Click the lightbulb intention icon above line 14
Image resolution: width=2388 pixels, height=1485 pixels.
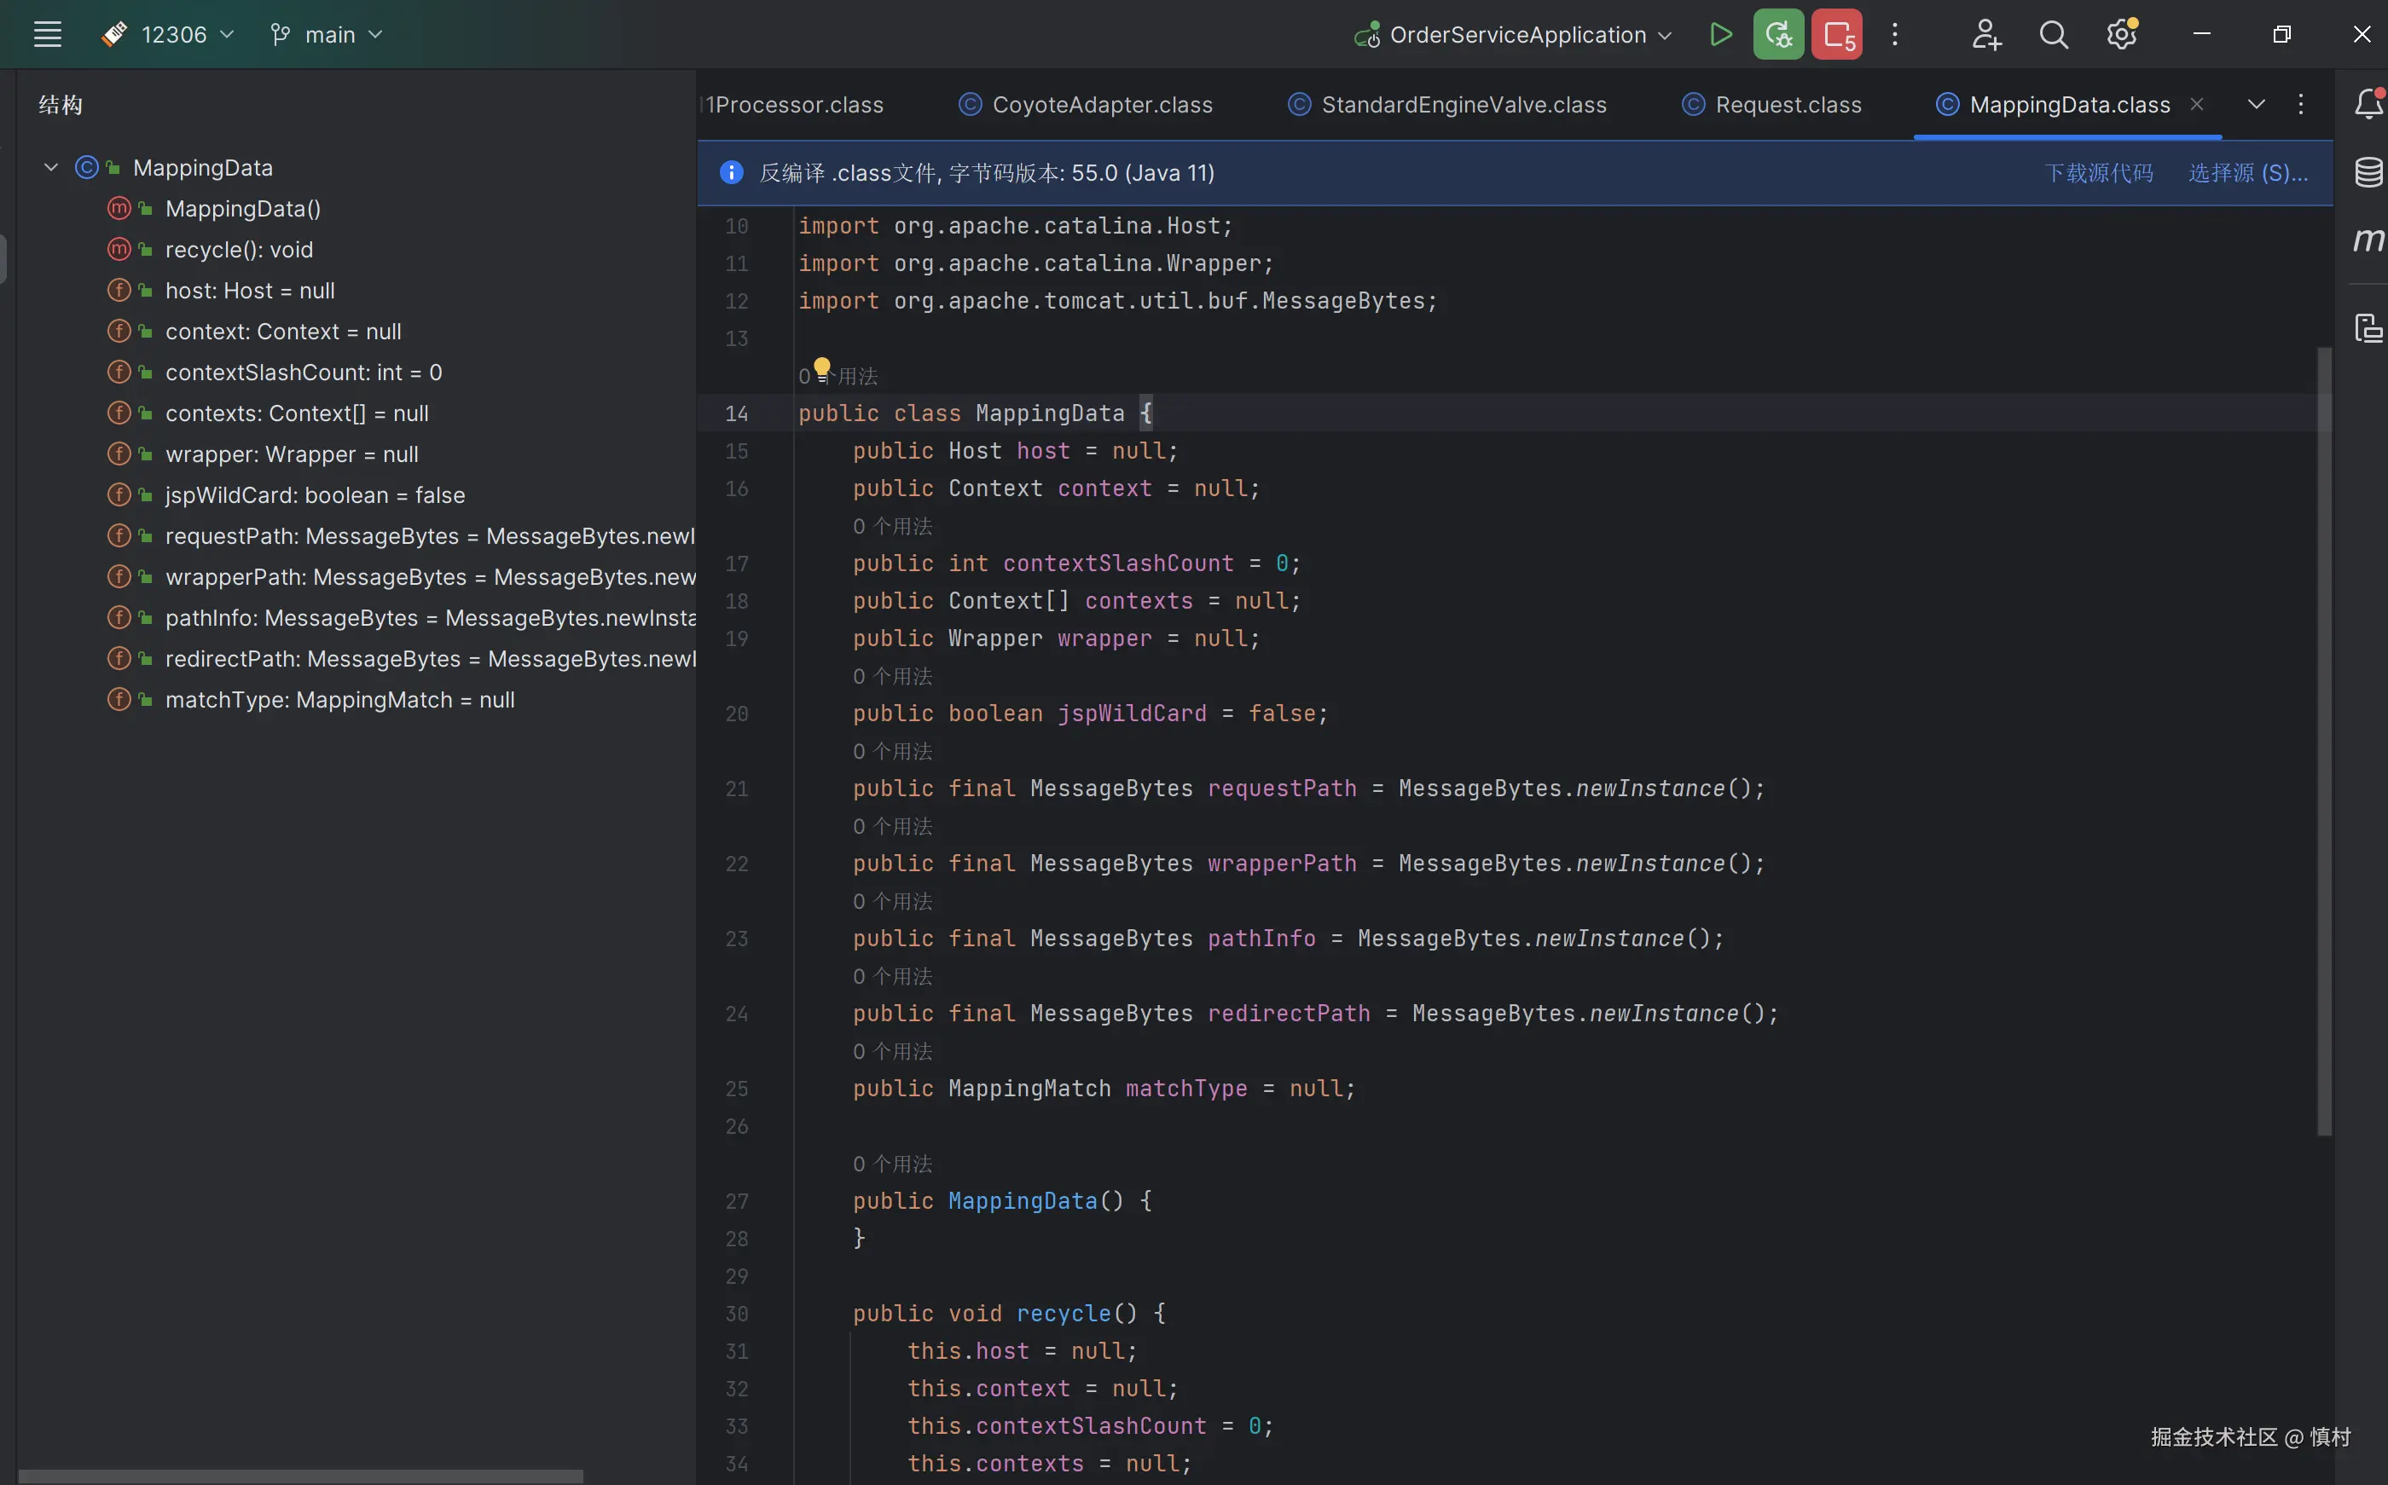(822, 367)
